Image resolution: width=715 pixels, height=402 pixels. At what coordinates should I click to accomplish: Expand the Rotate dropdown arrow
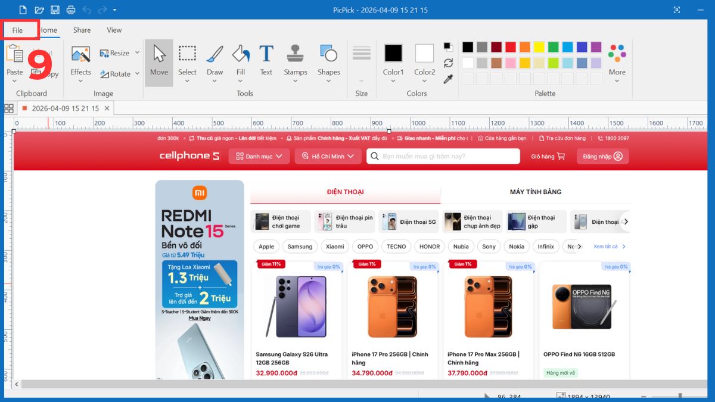(x=138, y=74)
